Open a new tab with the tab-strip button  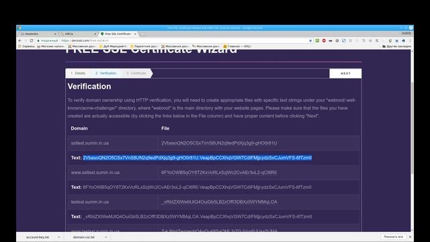point(143,34)
